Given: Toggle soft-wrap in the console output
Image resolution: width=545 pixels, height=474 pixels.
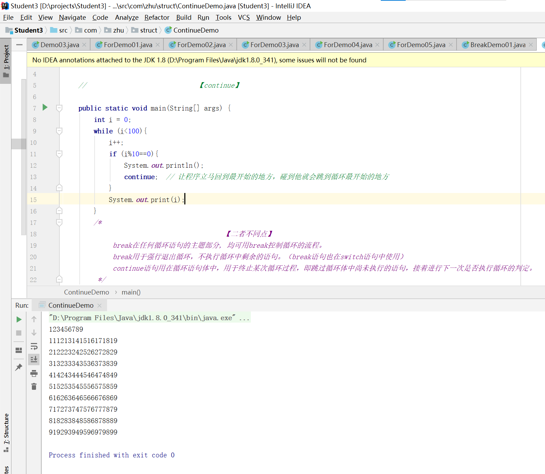Looking at the screenshot, I should pos(34,346).
